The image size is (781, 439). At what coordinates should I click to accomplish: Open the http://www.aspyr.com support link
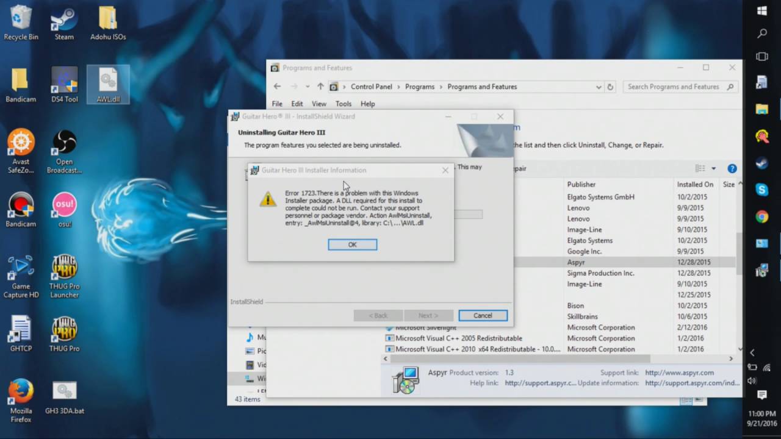pyautogui.click(x=679, y=373)
